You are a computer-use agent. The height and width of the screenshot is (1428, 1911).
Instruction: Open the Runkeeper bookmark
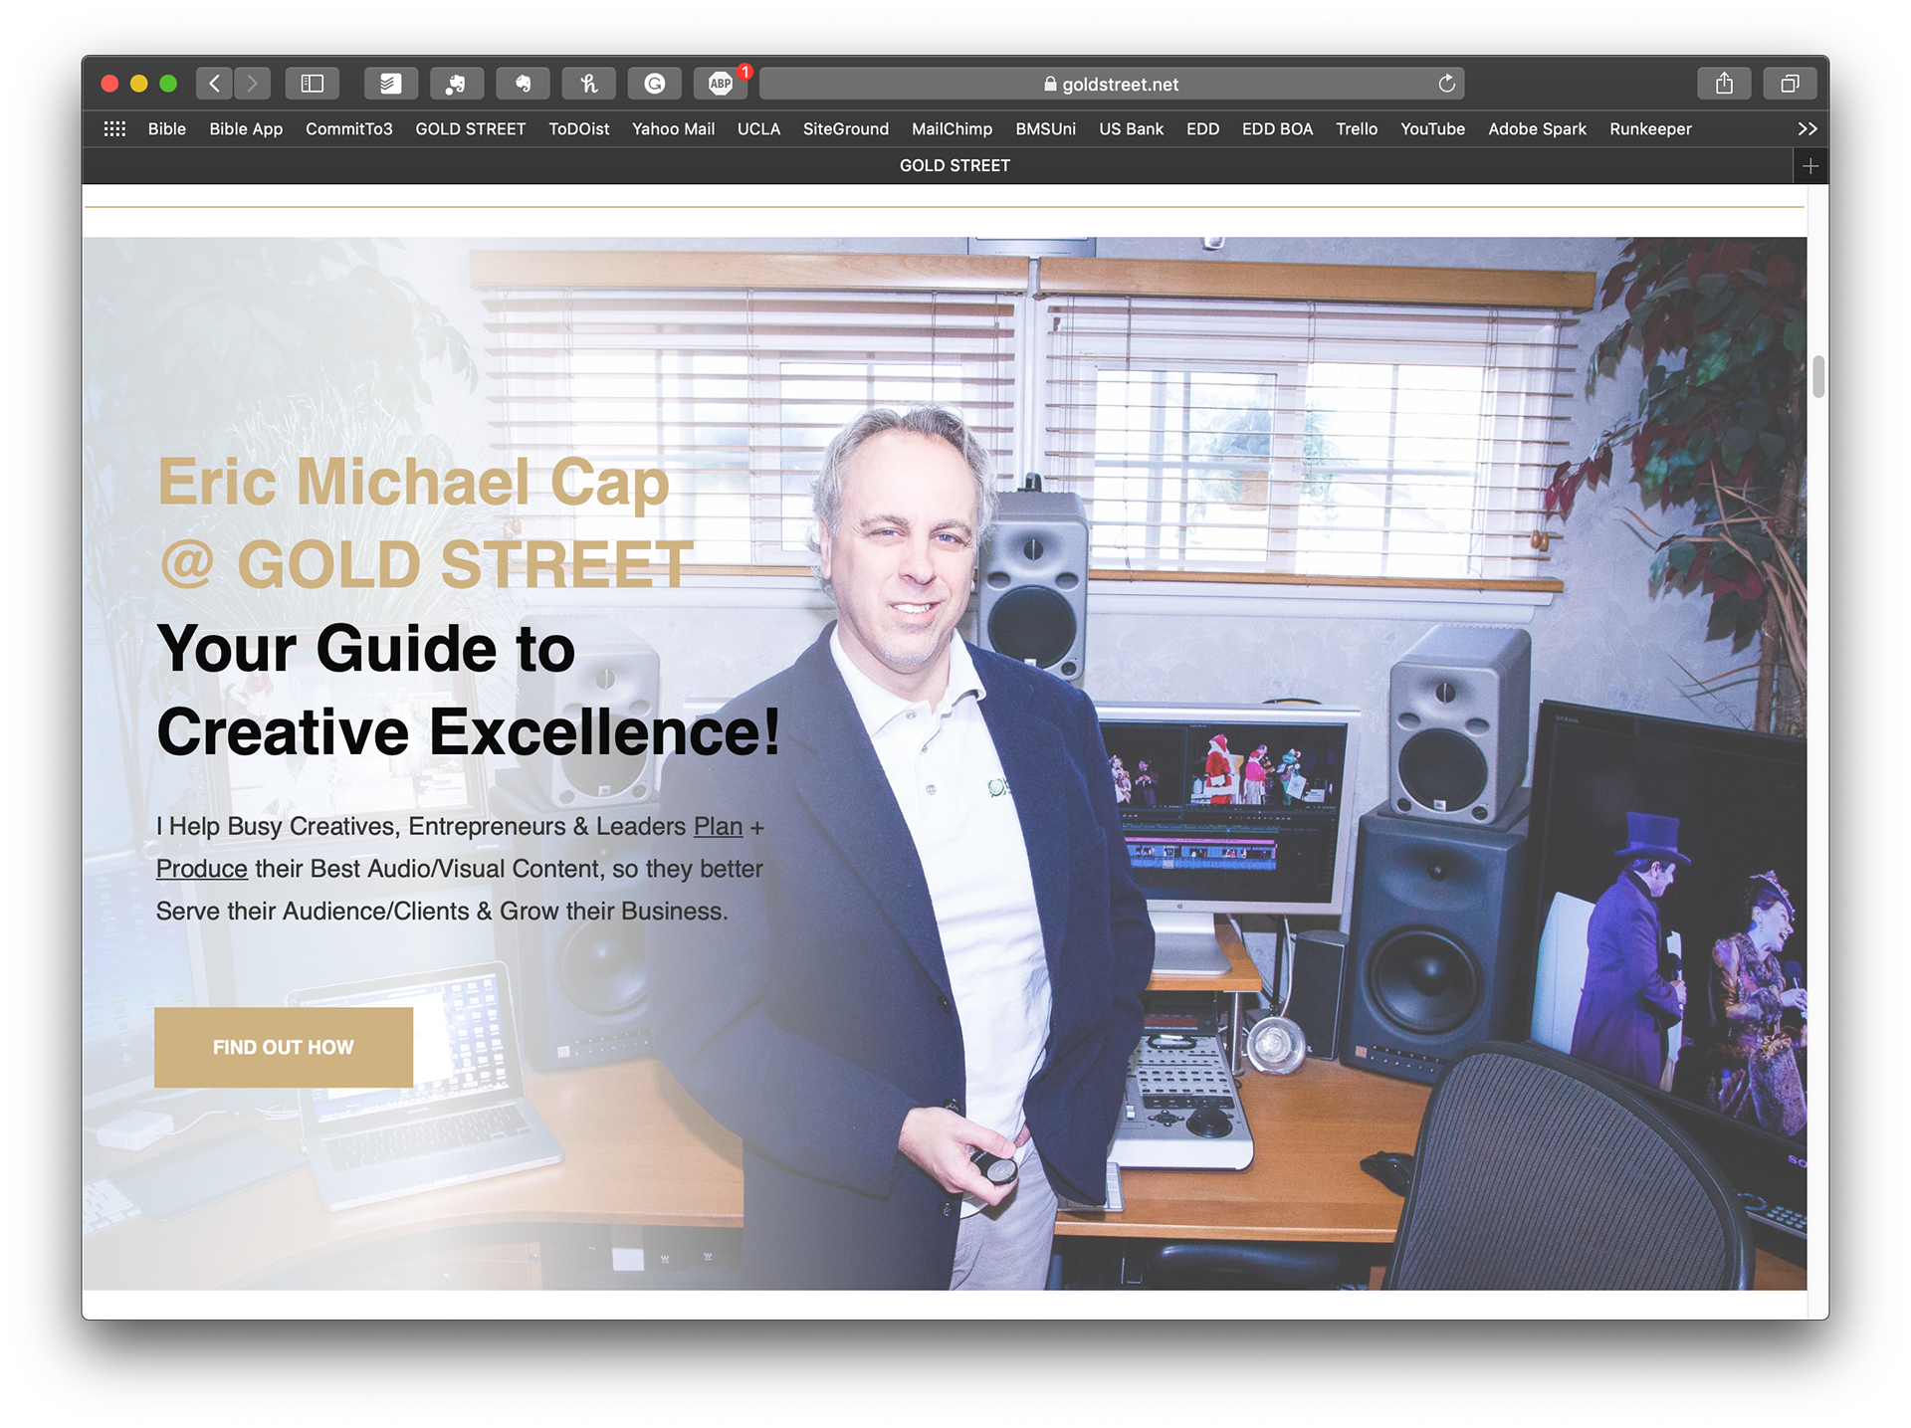(x=1650, y=128)
